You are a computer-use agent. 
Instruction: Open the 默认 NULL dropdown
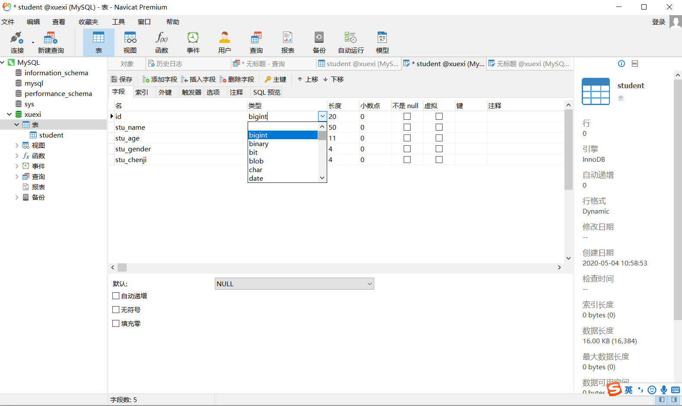click(x=294, y=284)
